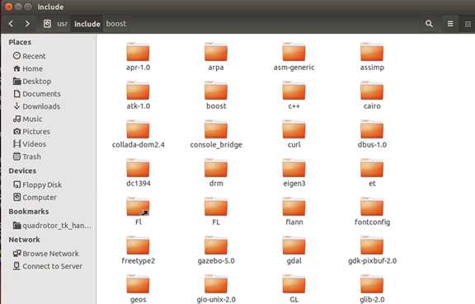
Task: Open Home in the sidebar
Action: tap(28, 68)
